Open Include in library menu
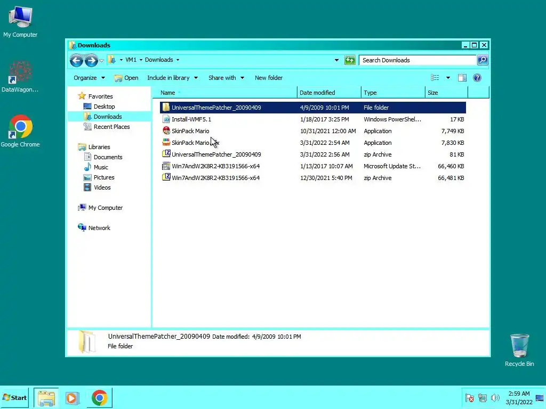546x409 pixels. coord(172,78)
